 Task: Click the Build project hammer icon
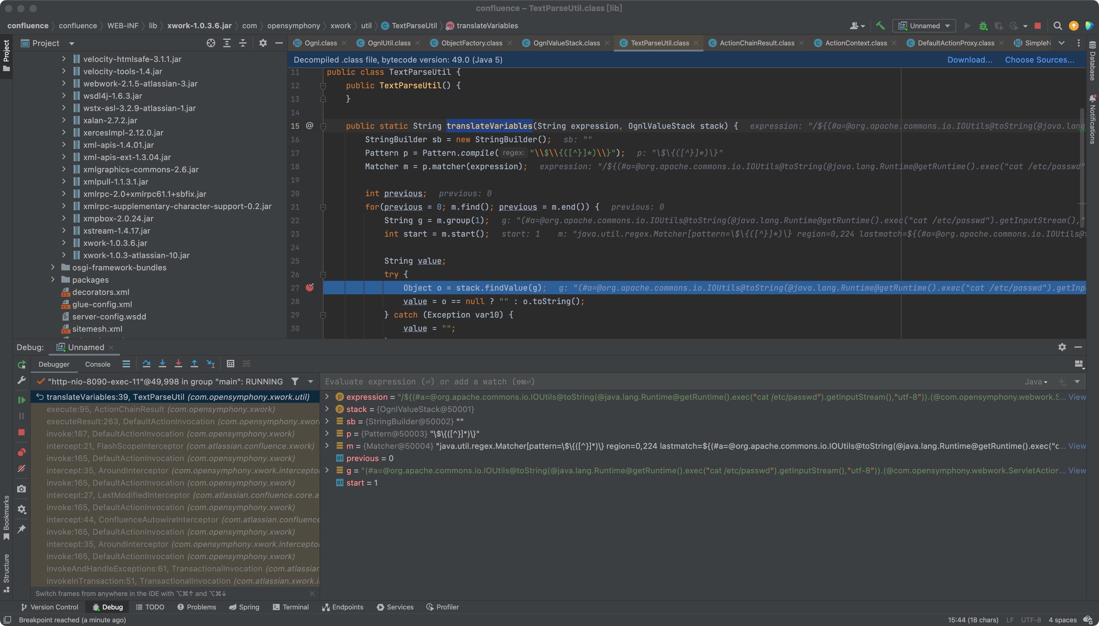pos(880,26)
